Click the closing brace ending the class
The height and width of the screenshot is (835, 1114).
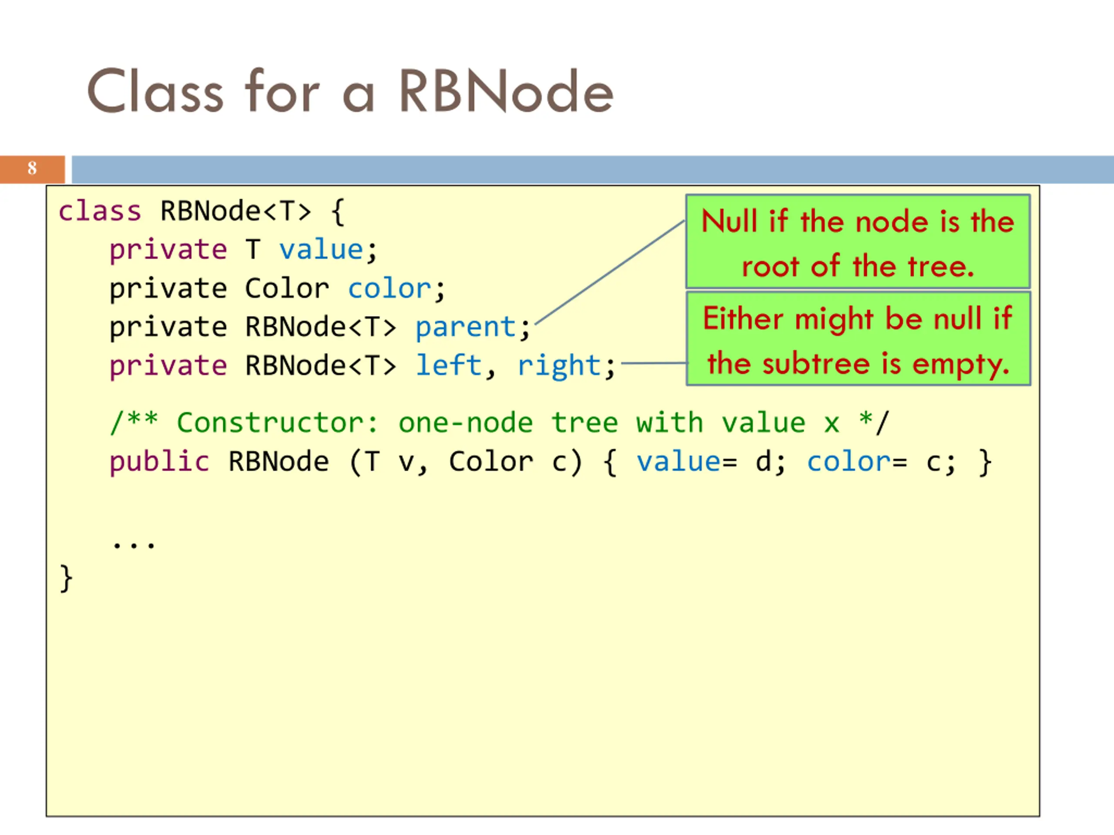tap(66, 578)
